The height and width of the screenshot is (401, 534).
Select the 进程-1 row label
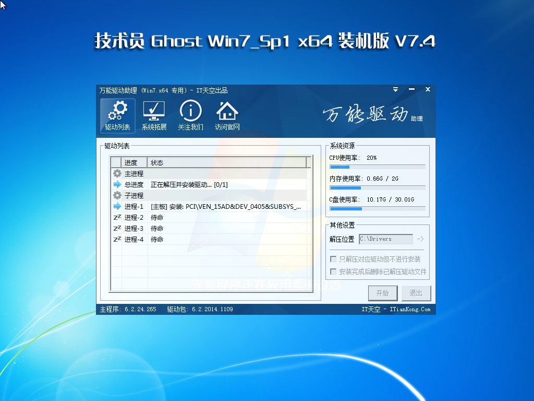tap(134, 206)
